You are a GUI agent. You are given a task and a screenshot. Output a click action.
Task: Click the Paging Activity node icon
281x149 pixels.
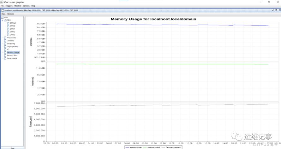click(5, 46)
